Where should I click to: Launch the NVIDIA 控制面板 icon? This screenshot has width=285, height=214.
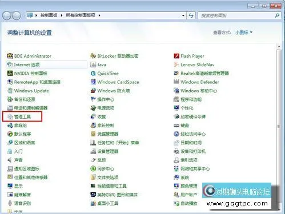10,73
